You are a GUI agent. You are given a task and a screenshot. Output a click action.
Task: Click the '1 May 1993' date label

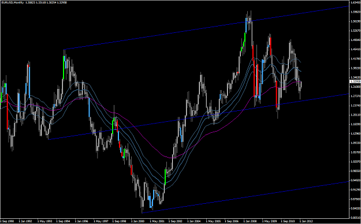pyautogui.click(x=44, y=221)
